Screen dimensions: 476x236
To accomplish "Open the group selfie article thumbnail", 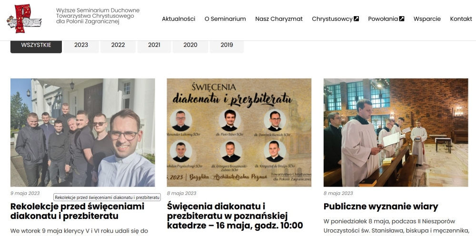I will pos(82,133).
